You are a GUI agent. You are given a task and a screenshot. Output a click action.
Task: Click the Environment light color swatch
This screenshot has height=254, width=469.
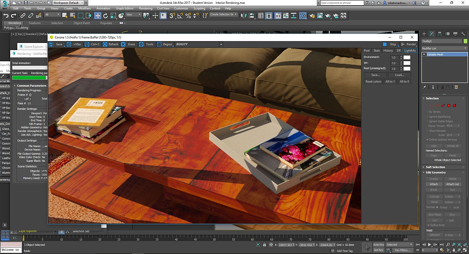point(407,57)
